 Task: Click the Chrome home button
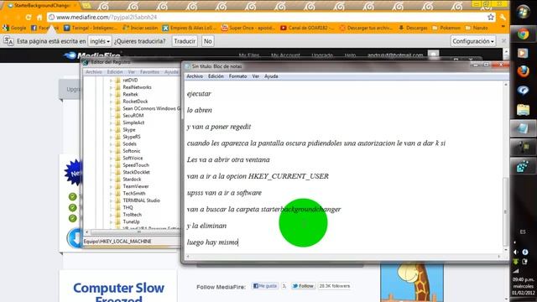coord(39,17)
